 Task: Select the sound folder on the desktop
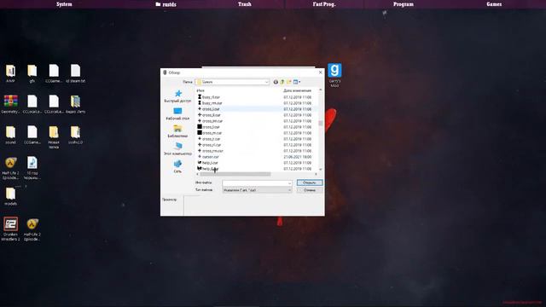coord(10,135)
